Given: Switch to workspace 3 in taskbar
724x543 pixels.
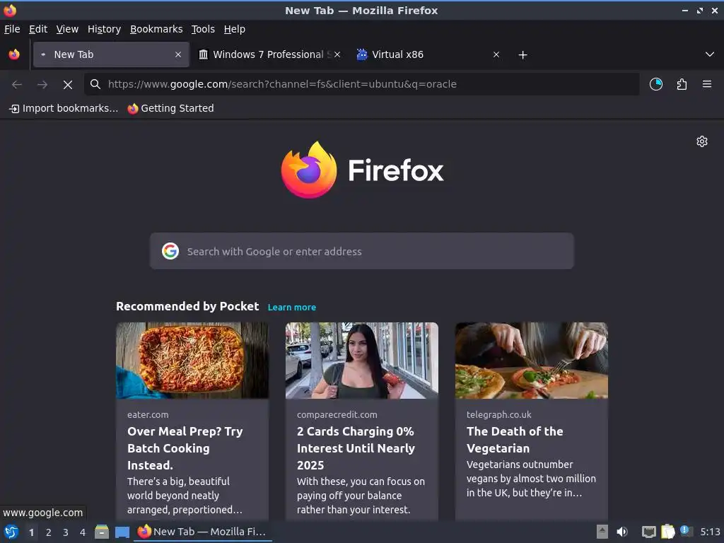Looking at the screenshot, I should coord(66,532).
